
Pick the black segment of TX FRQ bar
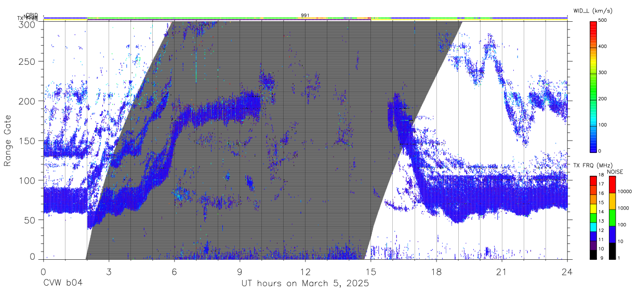click(593, 254)
